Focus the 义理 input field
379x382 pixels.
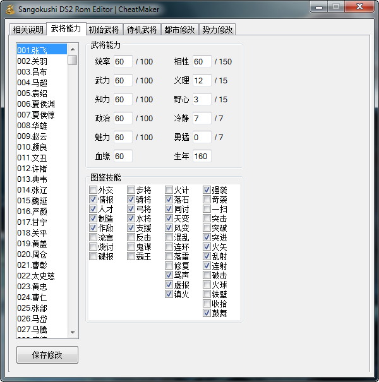point(202,80)
